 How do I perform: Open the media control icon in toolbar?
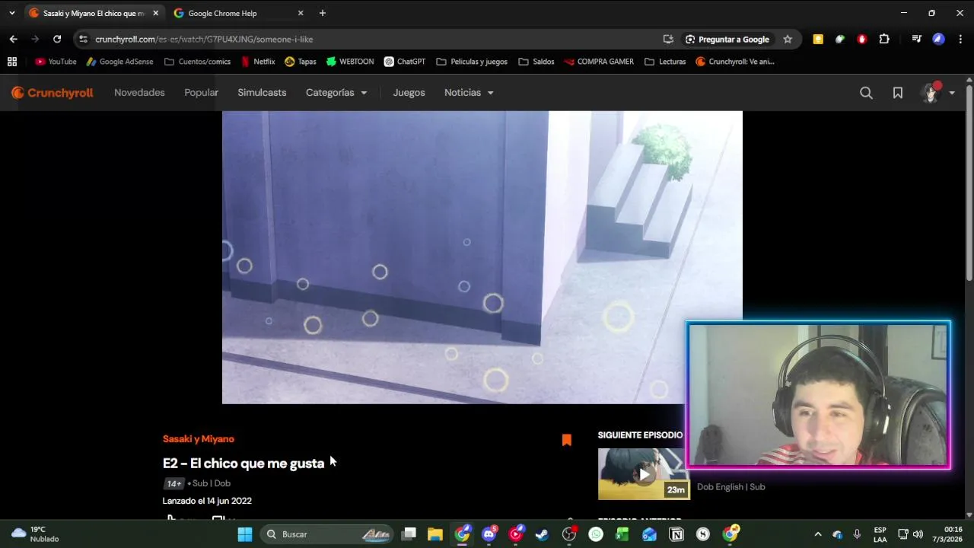pos(917,39)
